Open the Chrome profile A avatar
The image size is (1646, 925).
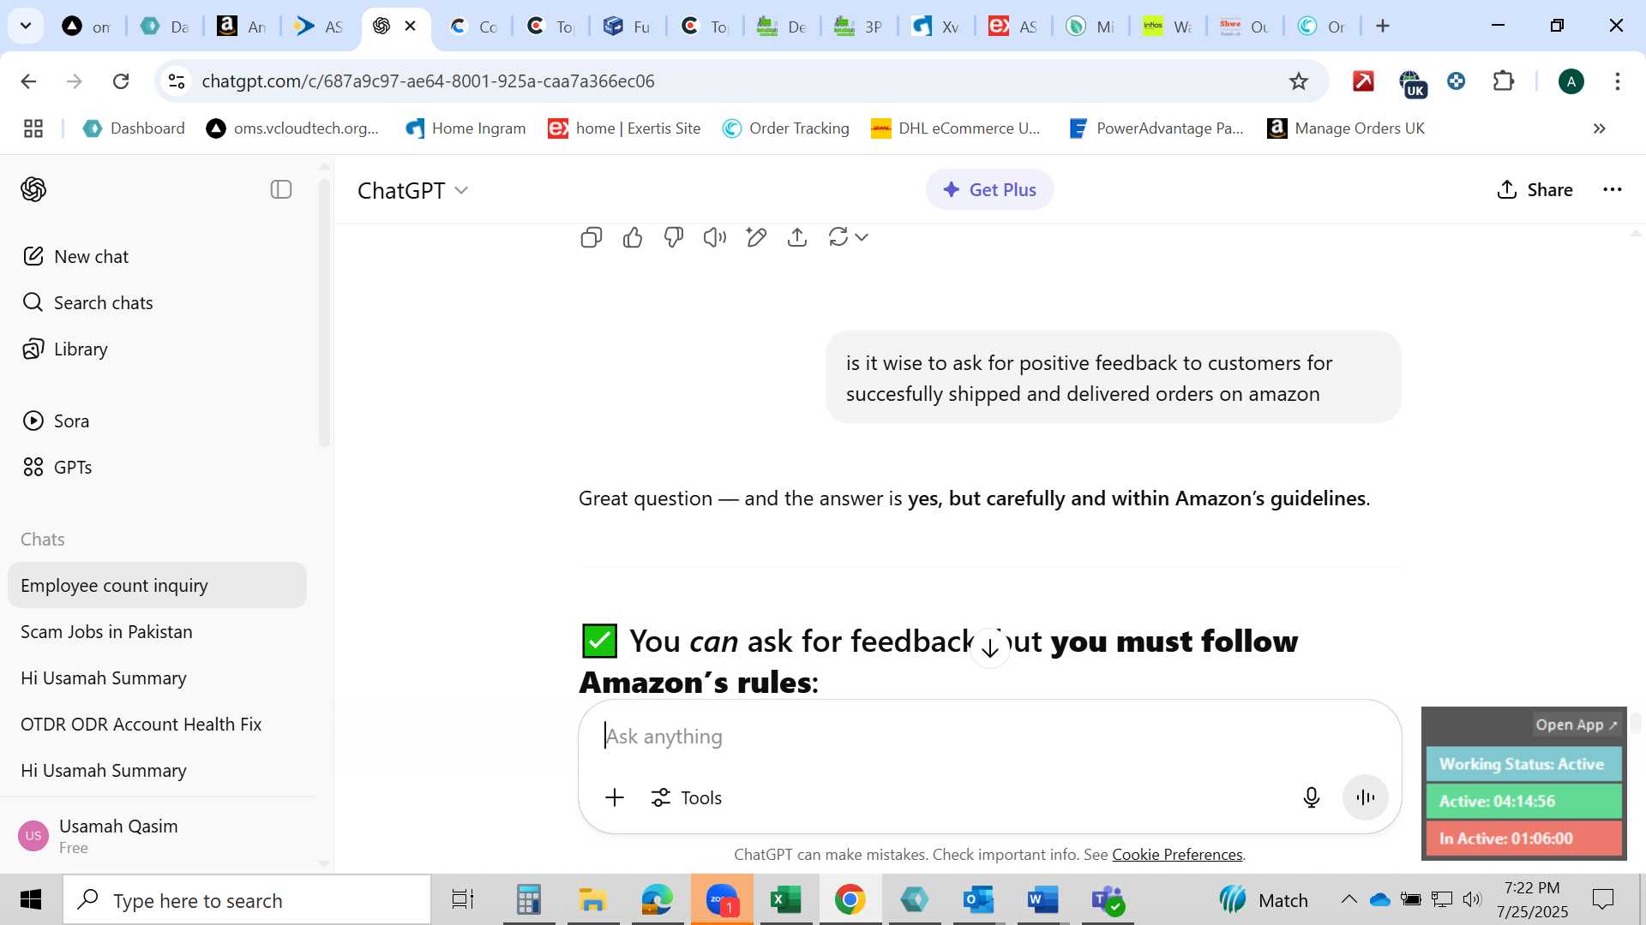point(1571,81)
